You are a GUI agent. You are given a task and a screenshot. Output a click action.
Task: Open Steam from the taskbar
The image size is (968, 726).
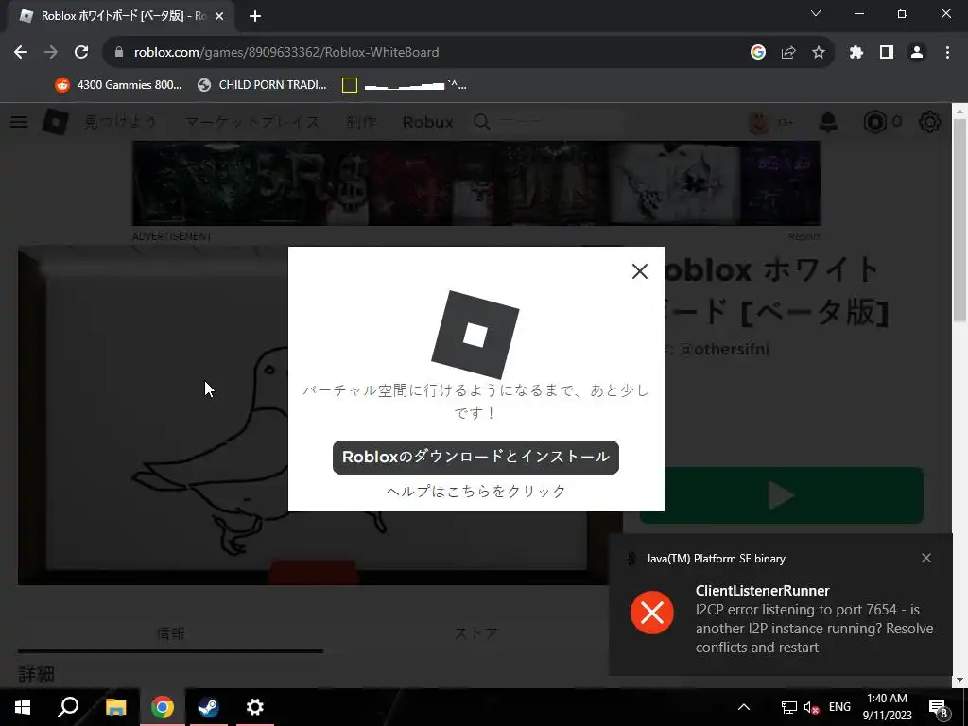pyautogui.click(x=208, y=707)
